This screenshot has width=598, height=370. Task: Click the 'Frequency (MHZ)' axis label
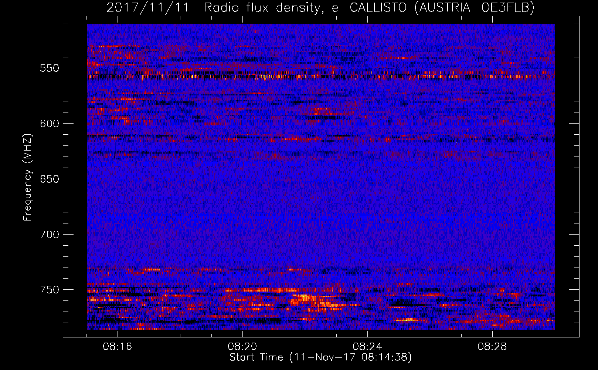click(x=27, y=177)
